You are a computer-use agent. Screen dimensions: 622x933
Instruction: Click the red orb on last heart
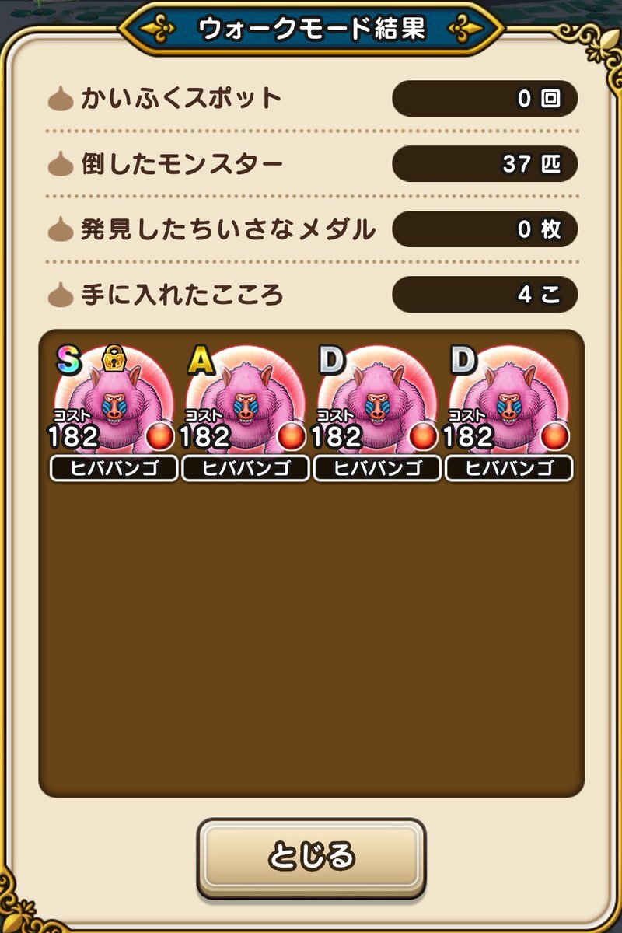[555, 436]
